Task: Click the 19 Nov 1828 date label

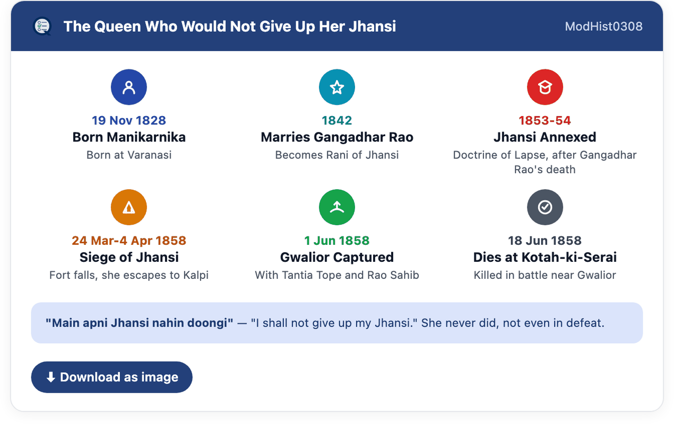Action: coord(129,120)
